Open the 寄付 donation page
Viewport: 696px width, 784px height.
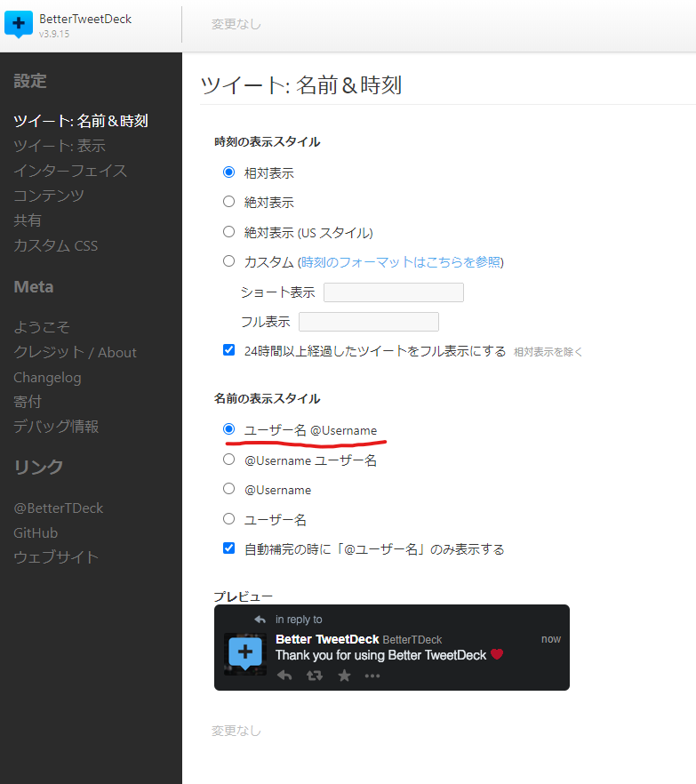[x=28, y=402]
